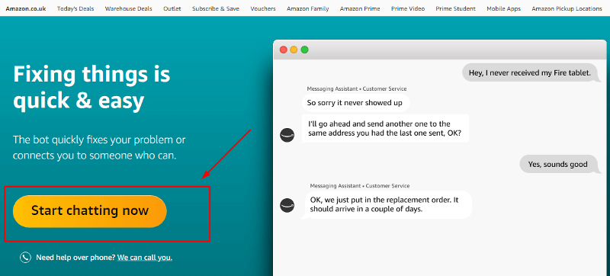Open Today's Deals in top navigation
The width and height of the screenshot is (610, 276).
[75, 8]
